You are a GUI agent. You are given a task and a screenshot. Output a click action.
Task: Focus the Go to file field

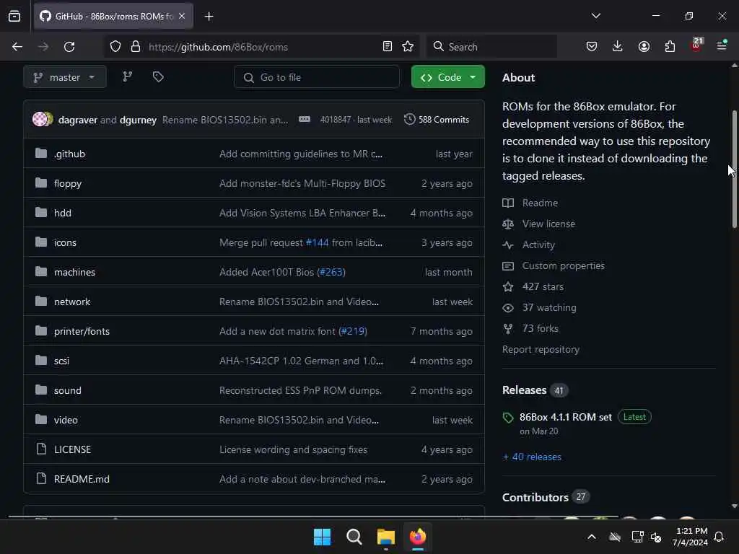tap(317, 76)
